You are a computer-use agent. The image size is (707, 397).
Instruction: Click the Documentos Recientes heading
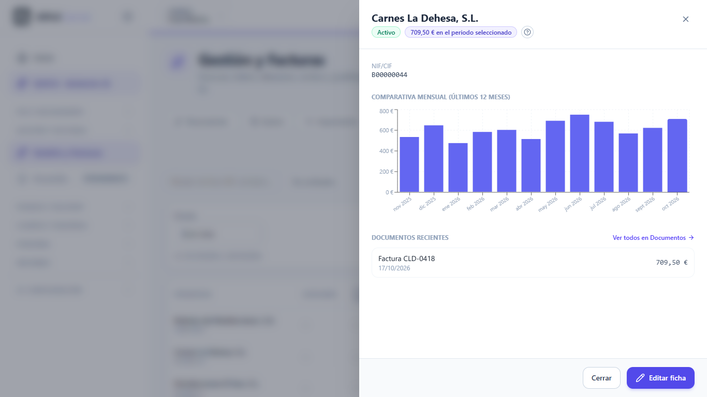pyautogui.click(x=410, y=238)
